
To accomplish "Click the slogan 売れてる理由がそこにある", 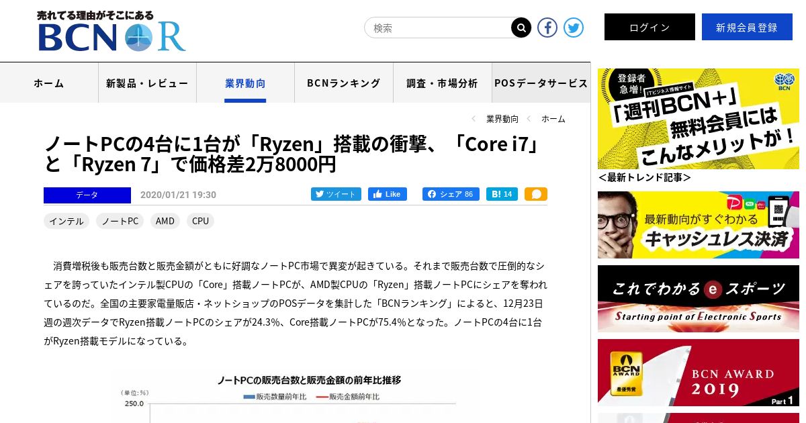I will point(95,15).
